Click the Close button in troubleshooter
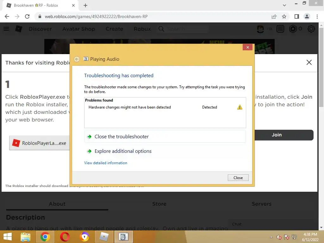Image resolution: width=324 pixels, height=243 pixels. [238, 178]
